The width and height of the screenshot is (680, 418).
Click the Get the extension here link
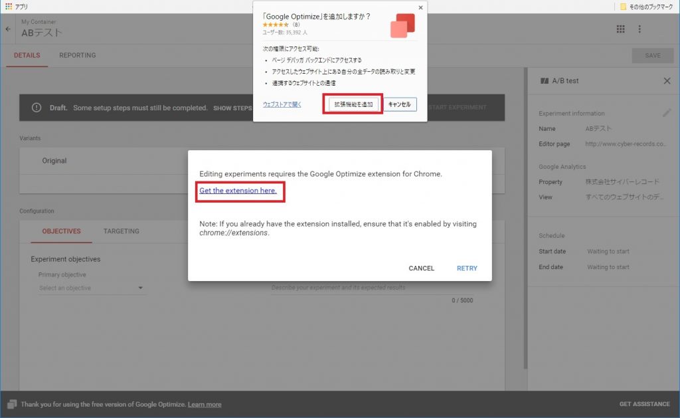tap(238, 191)
